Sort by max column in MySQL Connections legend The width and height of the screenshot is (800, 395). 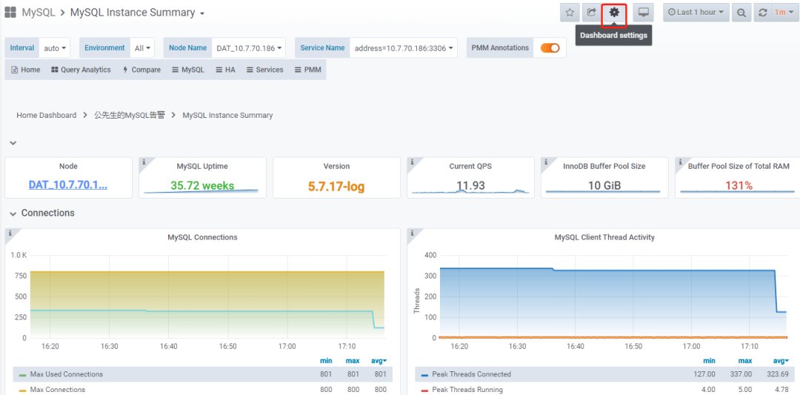click(x=353, y=361)
